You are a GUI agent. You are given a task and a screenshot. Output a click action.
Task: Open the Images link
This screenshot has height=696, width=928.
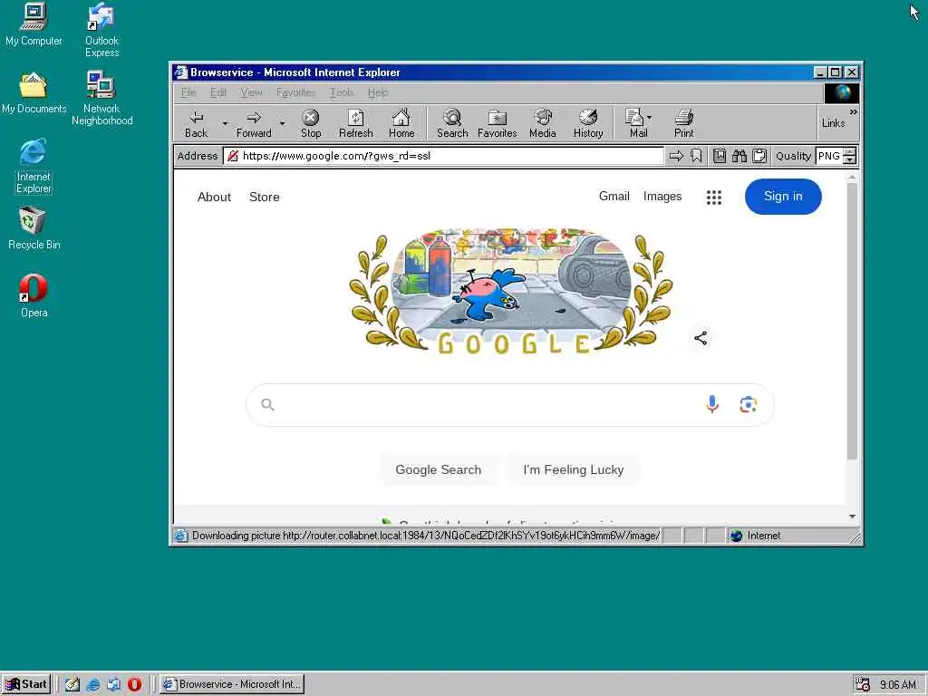(x=662, y=196)
